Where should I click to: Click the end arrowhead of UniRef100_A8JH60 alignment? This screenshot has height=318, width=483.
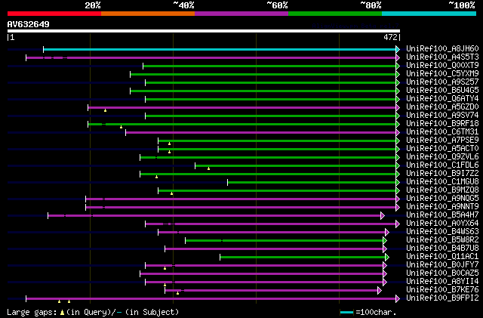click(x=398, y=49)
